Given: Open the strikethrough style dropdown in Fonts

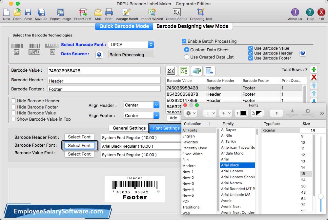Looking at the screenshot, I should 226,113.
